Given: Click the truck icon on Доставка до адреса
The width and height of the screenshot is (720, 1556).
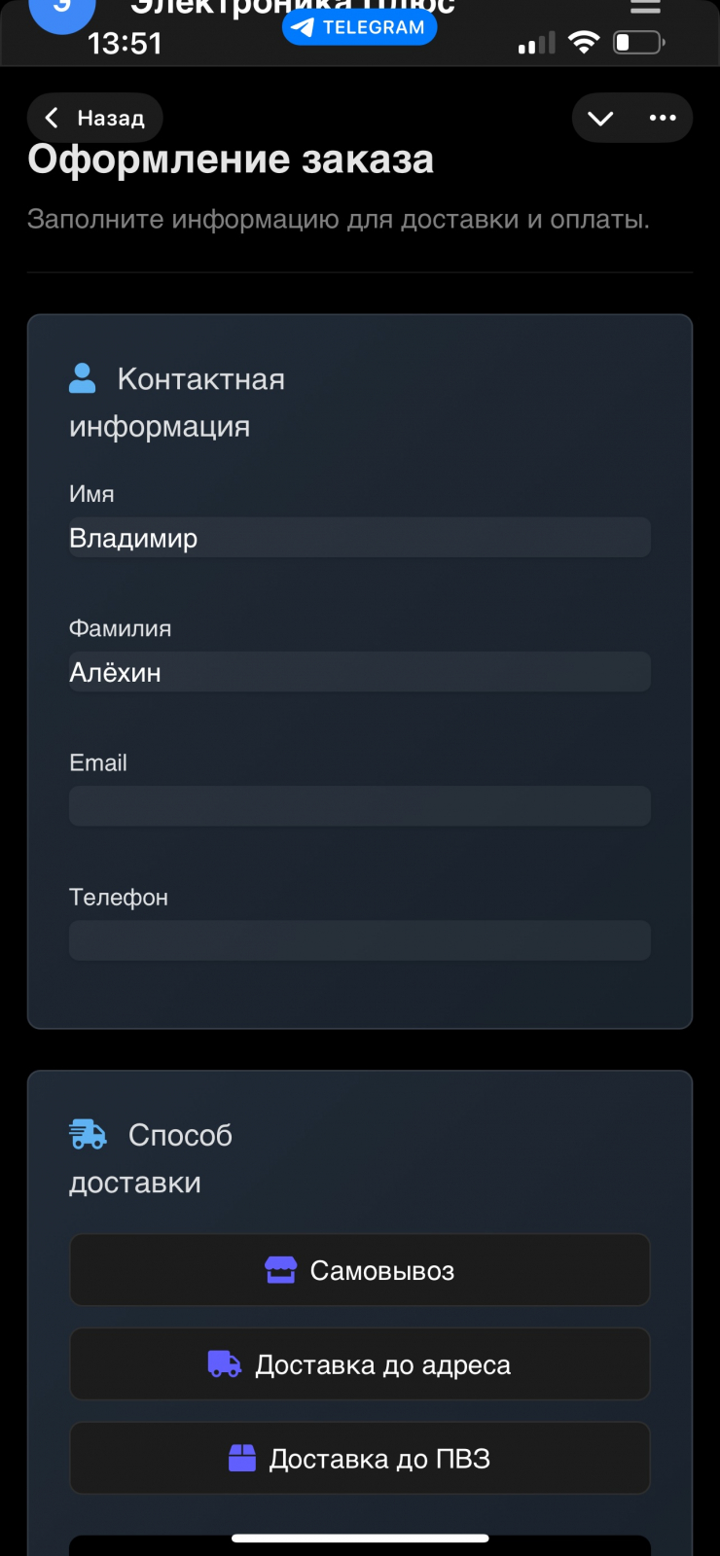Looking at the screenshot, I should pyautogui.click(x=225, y=1364).
